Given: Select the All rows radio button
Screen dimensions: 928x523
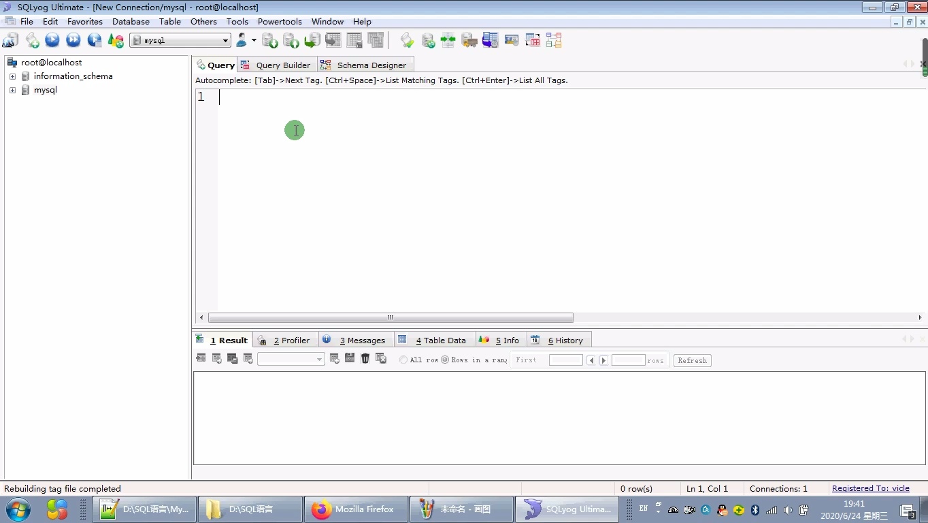Looking at the screenshot, I should [403, 360].
